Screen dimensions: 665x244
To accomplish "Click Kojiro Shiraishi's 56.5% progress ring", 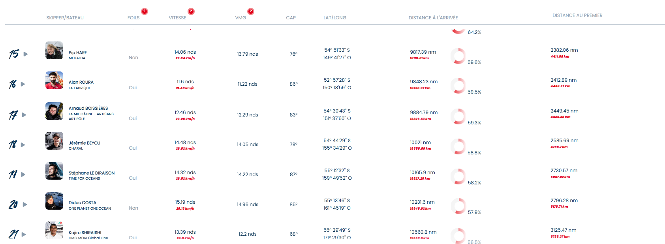I will [458, 236].
